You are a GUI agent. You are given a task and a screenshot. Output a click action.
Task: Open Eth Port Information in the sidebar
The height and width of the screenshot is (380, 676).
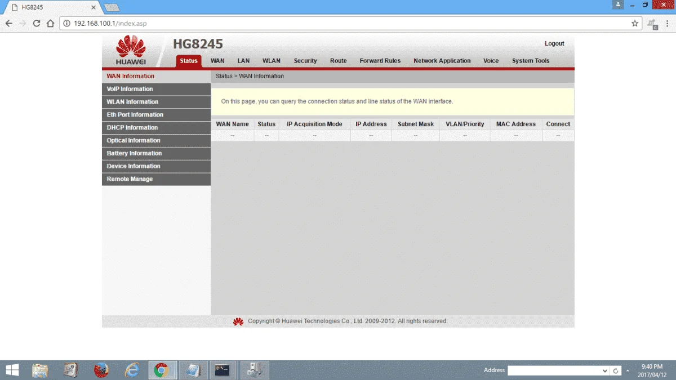(x=156, y=115)
